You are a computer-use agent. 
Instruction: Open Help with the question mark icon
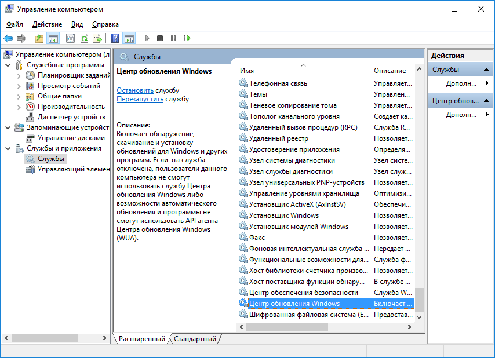pyautogui.click(x=115, y=38)
